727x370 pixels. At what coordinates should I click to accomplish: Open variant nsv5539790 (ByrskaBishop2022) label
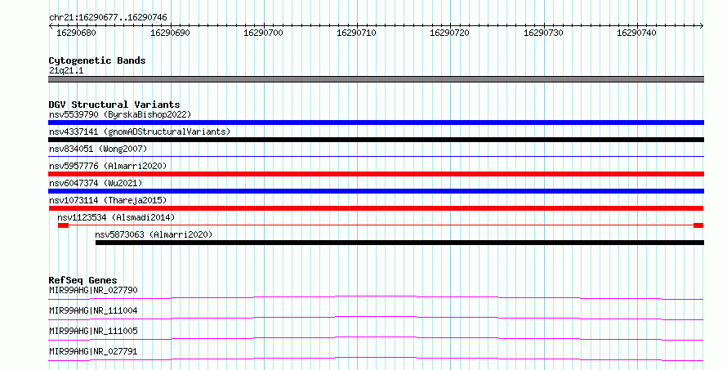(120, 114)
